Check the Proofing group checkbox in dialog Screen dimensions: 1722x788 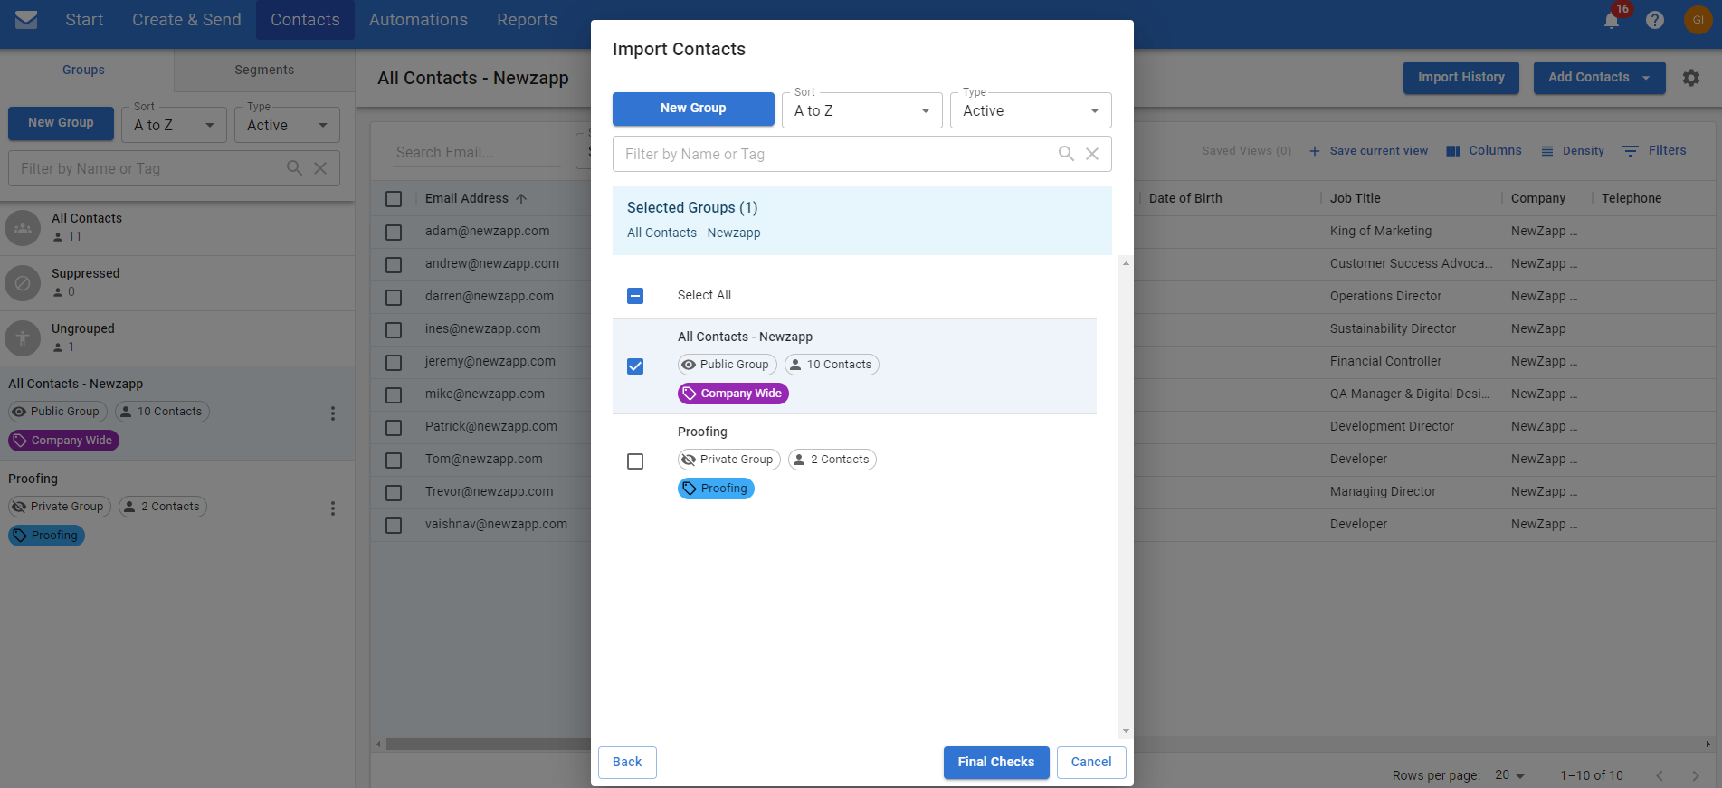[x=635, y=461]
